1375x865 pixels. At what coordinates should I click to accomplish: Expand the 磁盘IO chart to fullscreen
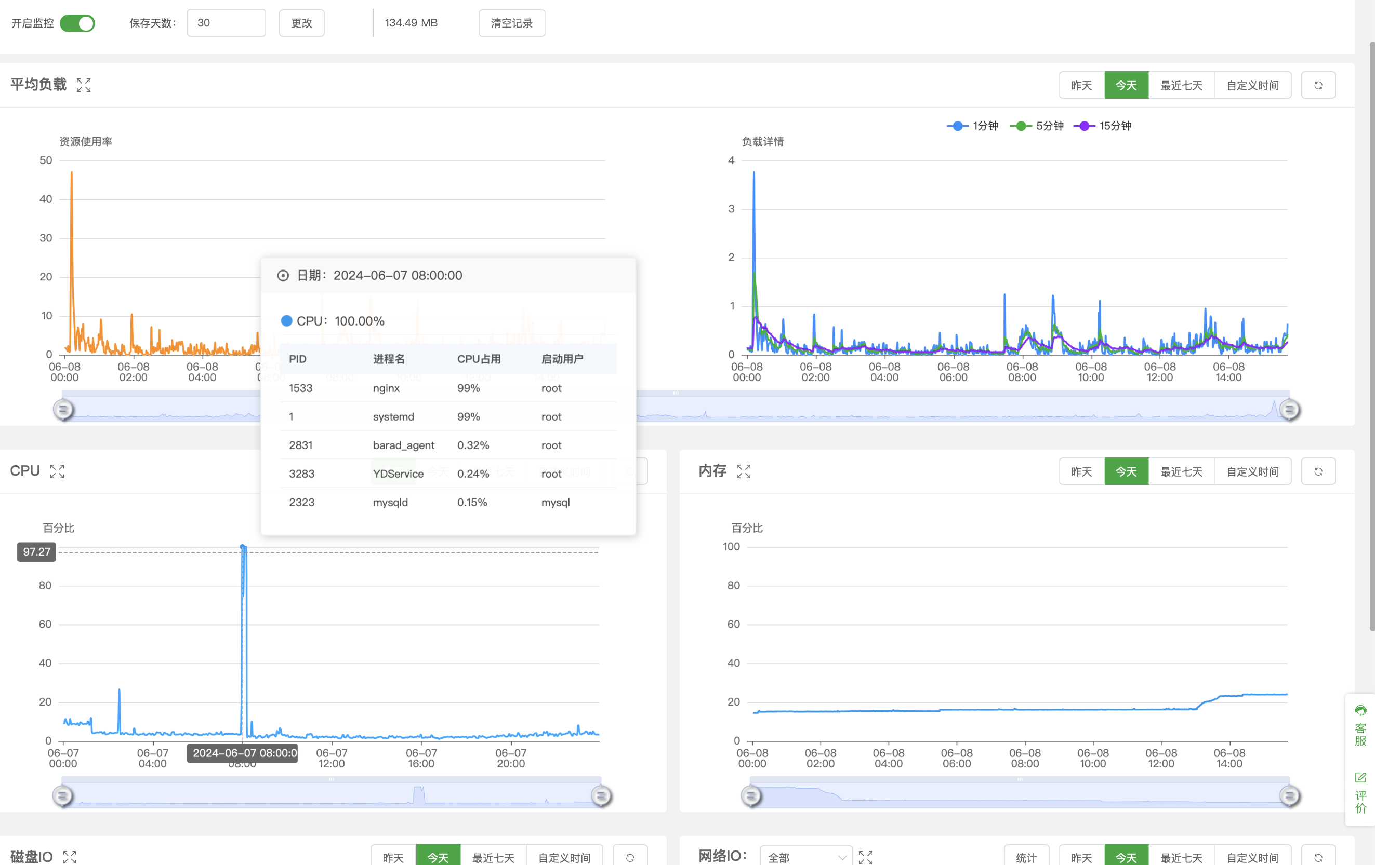(70, 857)
